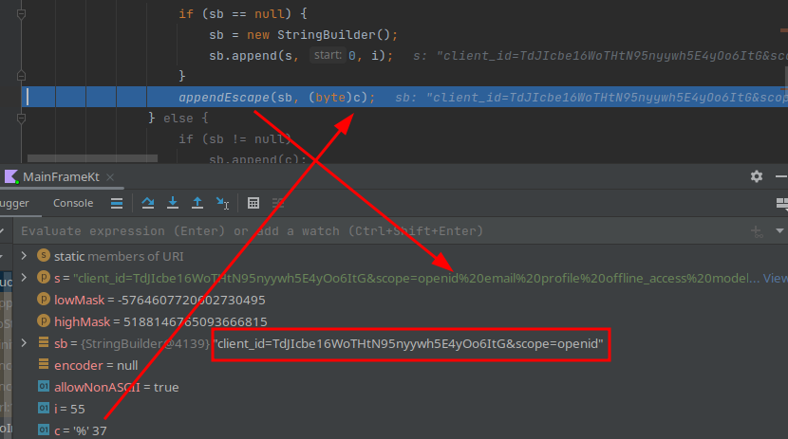Click the Step Out debugger icon

pos(197,203)
